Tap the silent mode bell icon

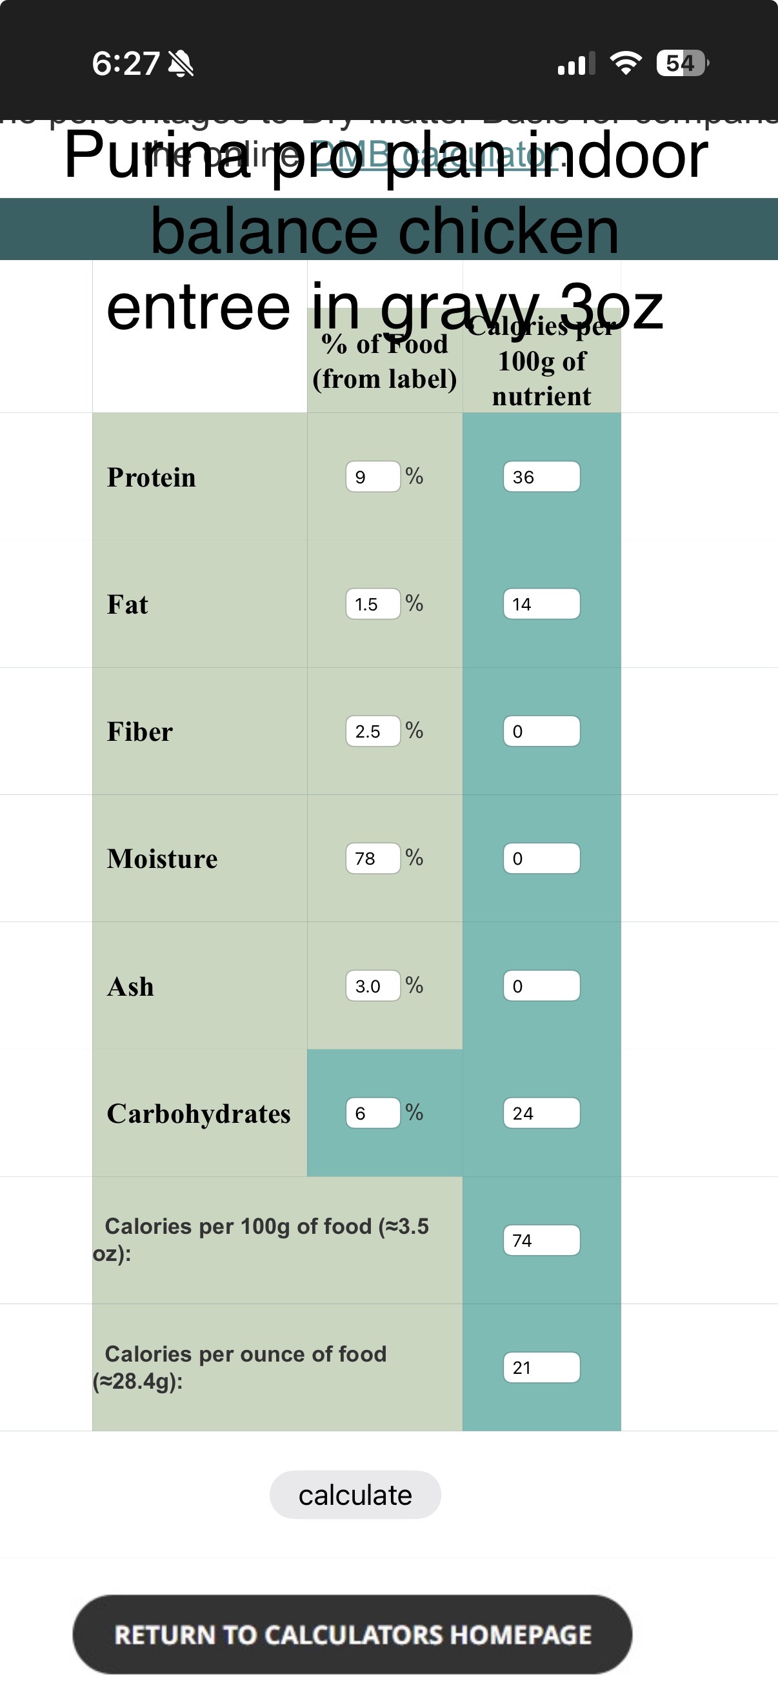pos(181,64)
